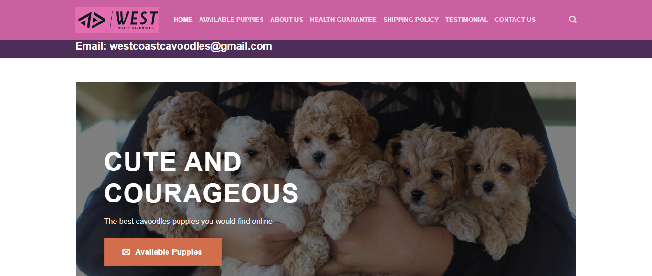
Task: Select HEALTH GUARANTEE in the navigation
Action: pos(343,20)
